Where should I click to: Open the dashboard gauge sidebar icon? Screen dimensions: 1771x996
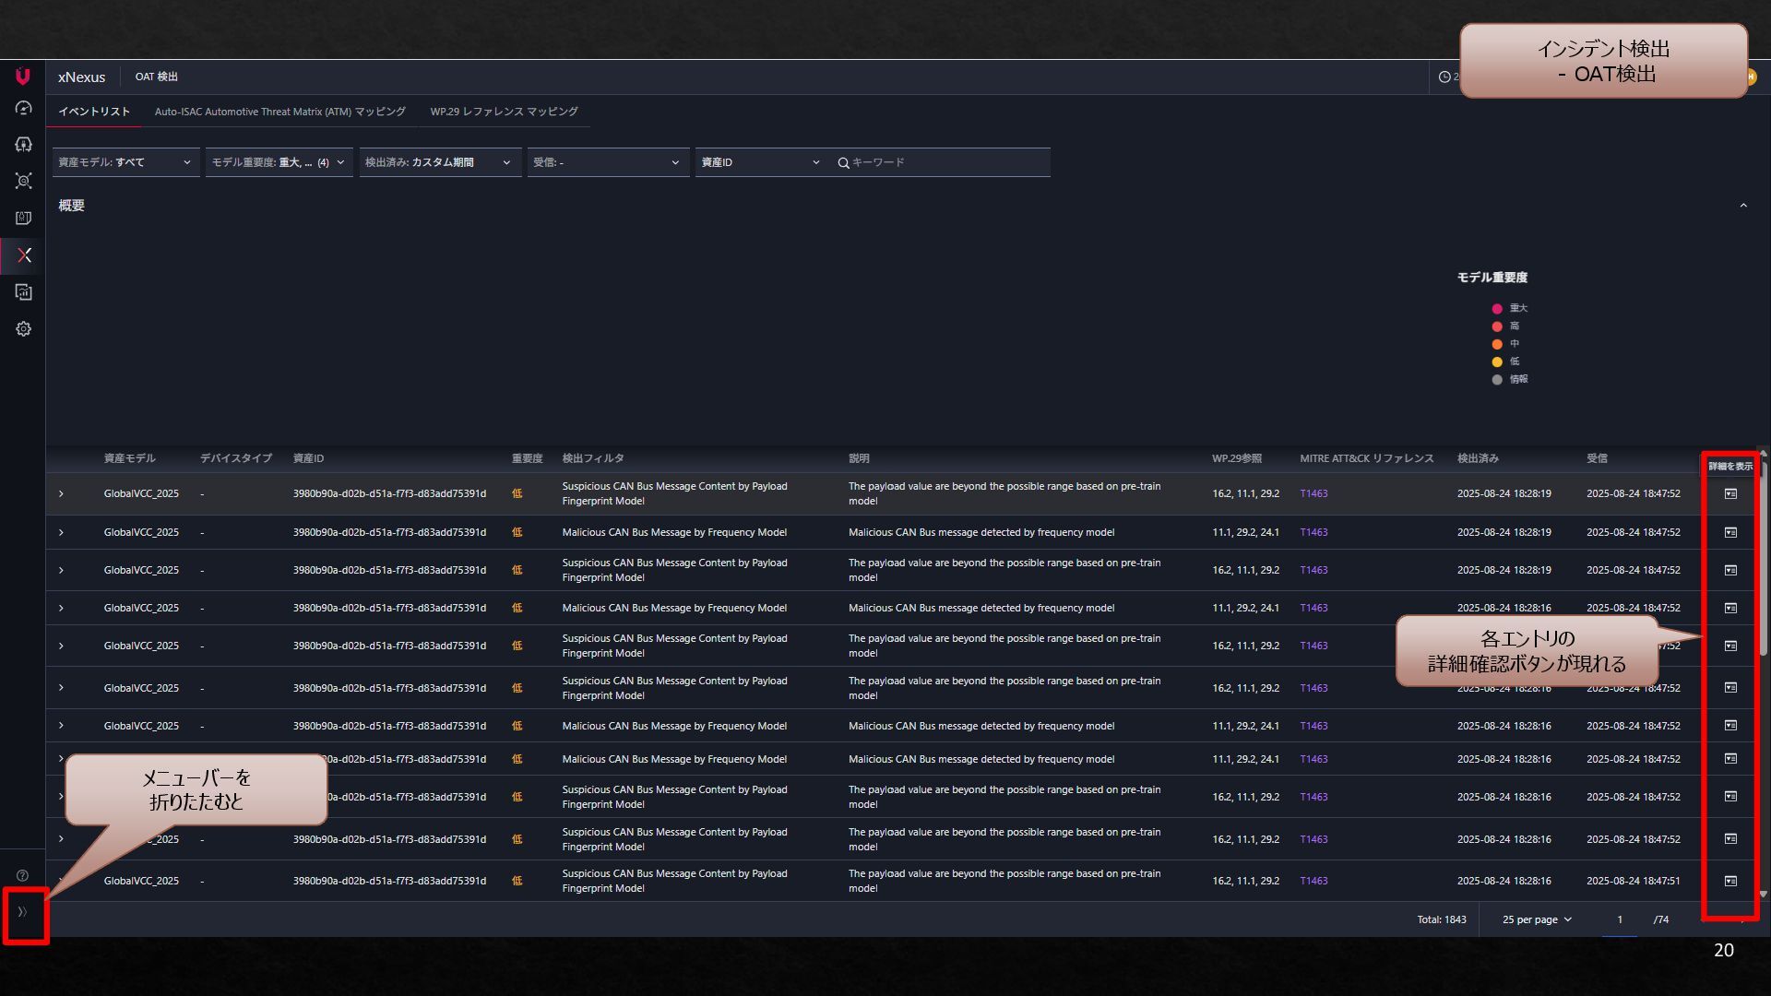coord(23,109)
